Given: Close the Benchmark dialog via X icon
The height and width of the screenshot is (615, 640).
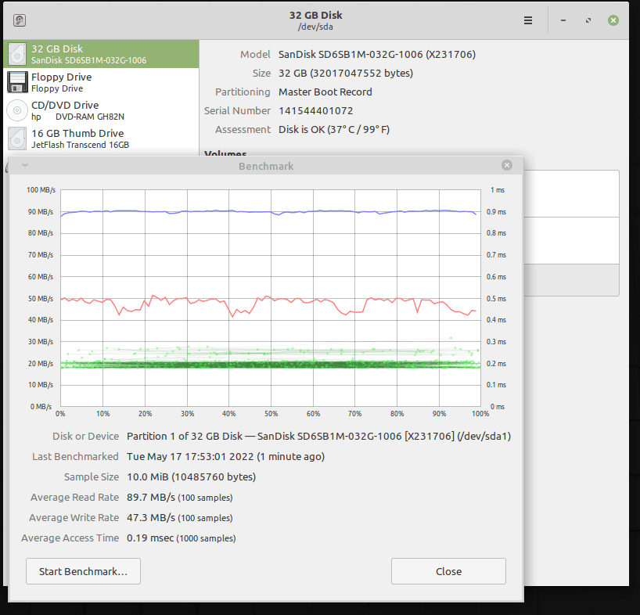Looking at the screenshot, I should click(507, 165).
